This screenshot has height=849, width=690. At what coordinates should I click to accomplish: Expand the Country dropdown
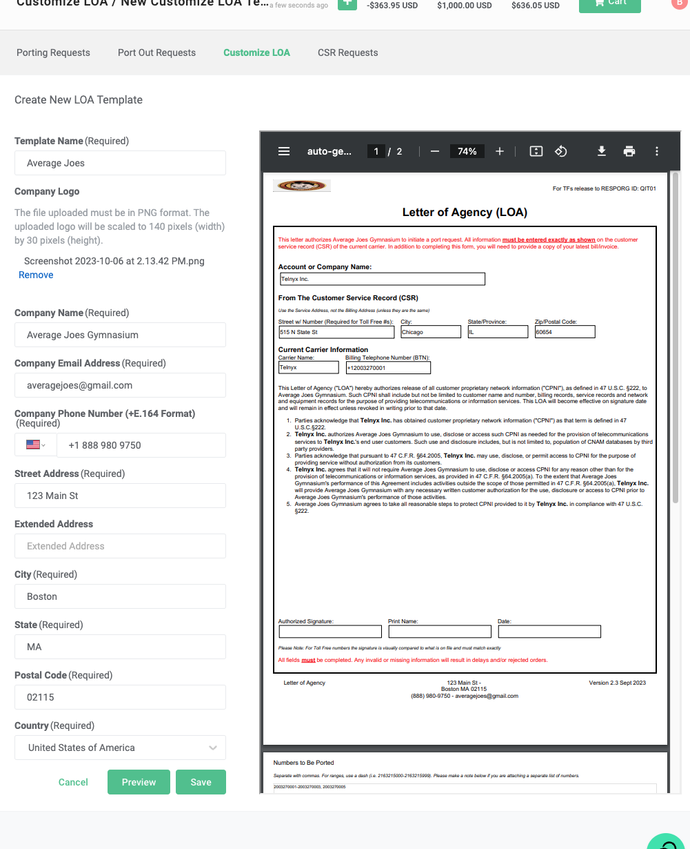pos(120,748)
